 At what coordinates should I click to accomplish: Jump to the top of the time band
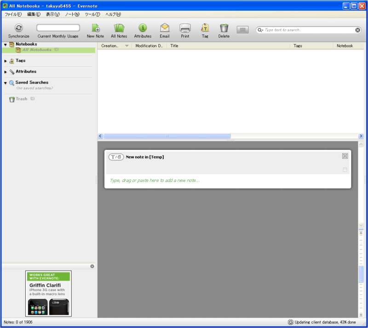361,233
